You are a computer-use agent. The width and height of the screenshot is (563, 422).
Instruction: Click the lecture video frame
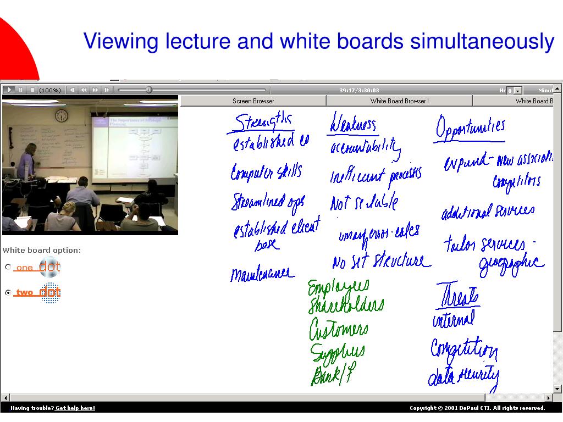tap(90, 165)
